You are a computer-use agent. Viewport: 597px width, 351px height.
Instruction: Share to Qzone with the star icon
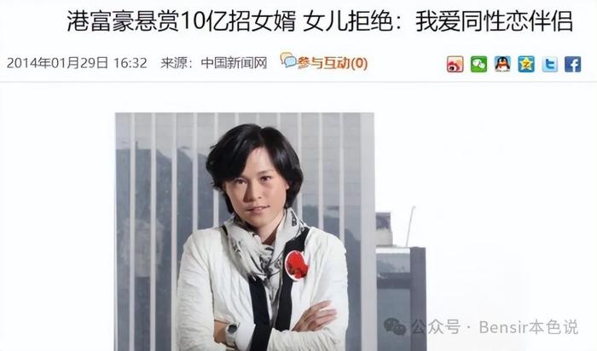(526, 64)
